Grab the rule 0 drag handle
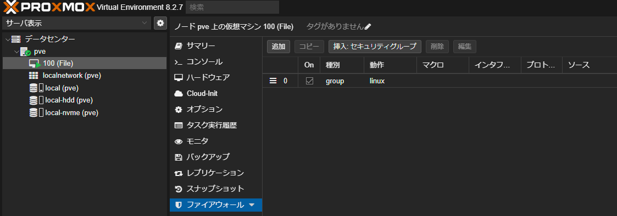 click(273, 81)
